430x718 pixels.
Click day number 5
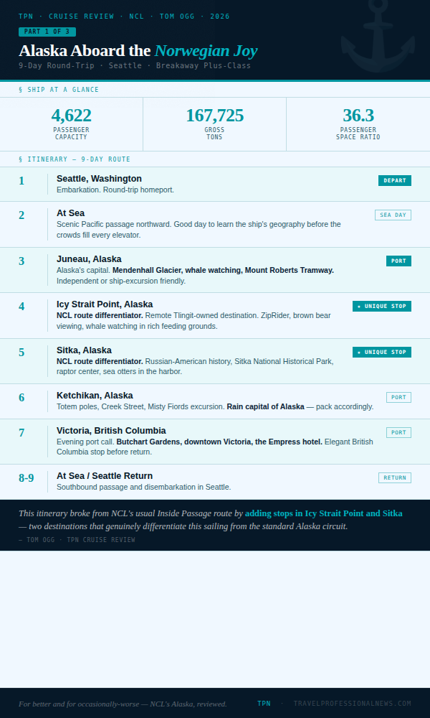point(21,352)
